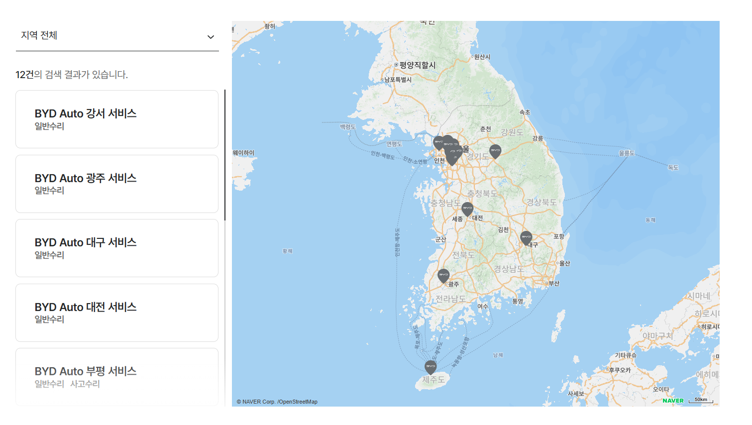Screen dimensions: 752x425
Task: Click the 부산 city label on the map
Action: tap(554, 283)
